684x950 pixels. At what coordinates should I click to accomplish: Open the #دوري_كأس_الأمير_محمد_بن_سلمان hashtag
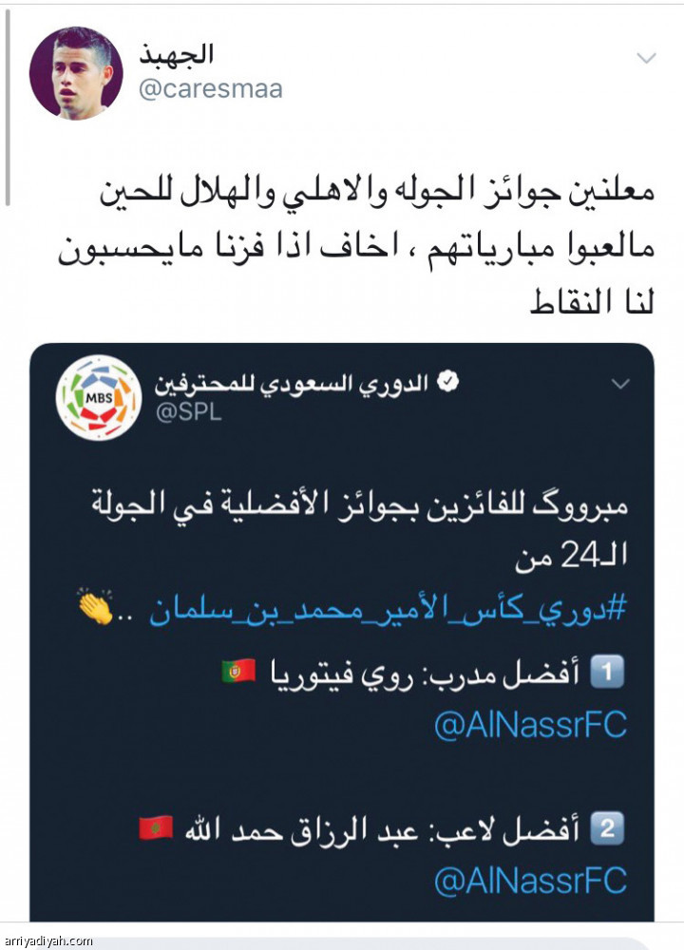pos(388,610)
